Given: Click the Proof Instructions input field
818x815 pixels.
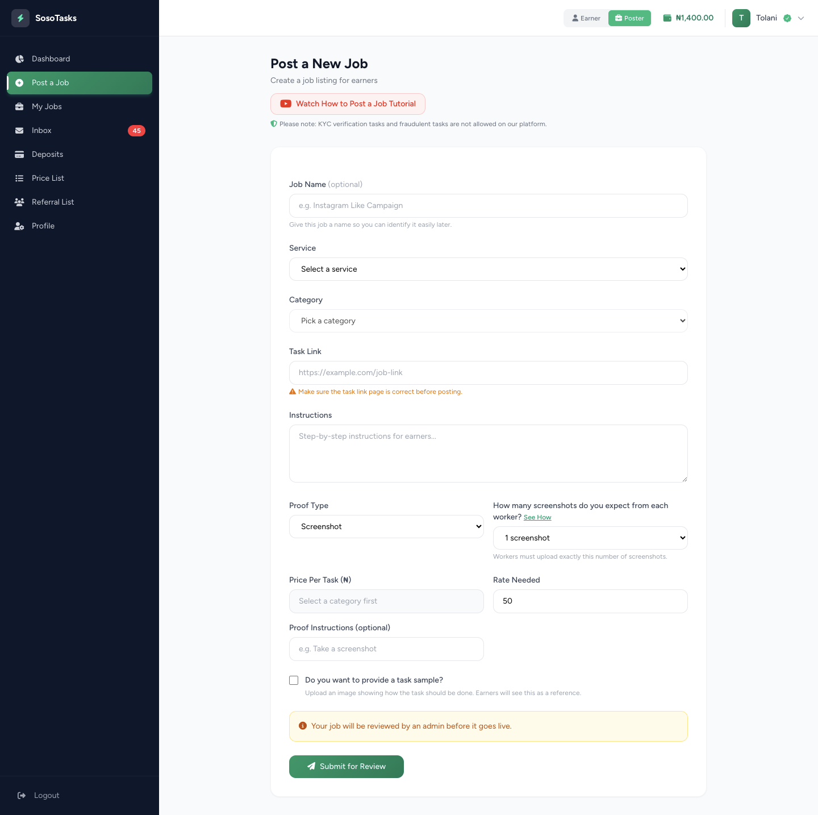Looking at the screenshot, I should click(x=386, y=649).
